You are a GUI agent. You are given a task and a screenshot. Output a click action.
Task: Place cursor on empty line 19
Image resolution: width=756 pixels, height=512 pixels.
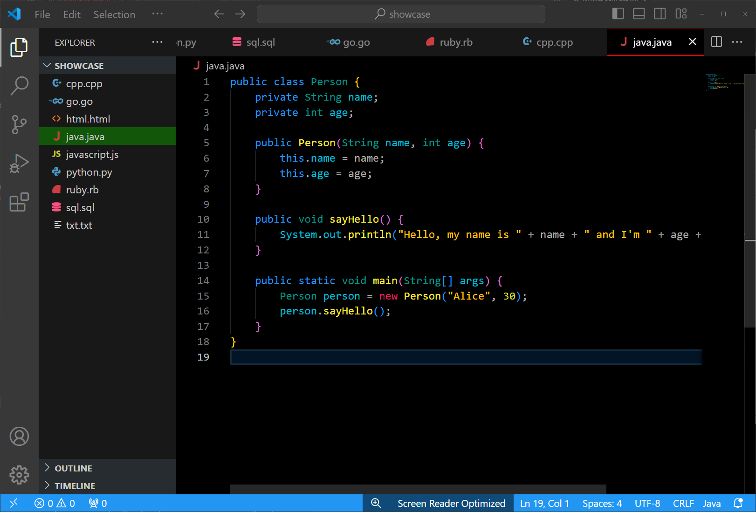[x=466, y=357]
